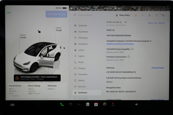Click Name Your Vehicle link
The width and height of the screenshot is (173, 115).
(156, 23)
